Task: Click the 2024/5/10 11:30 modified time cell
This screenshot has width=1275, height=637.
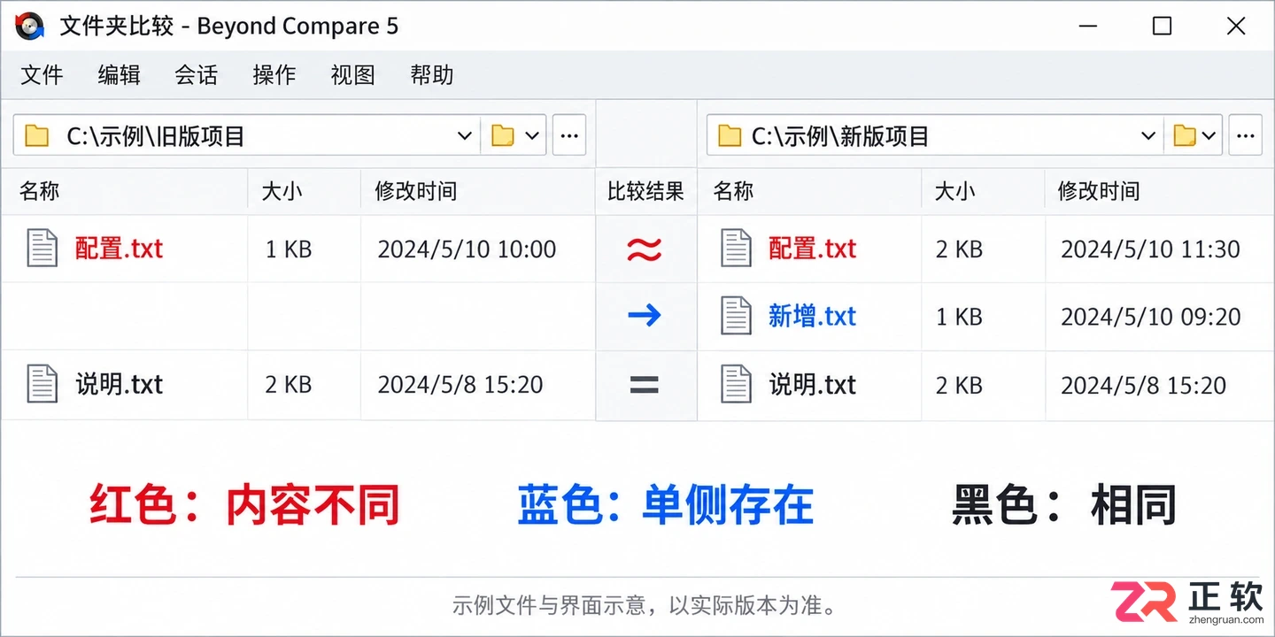Action: (x=1150, y=249)
